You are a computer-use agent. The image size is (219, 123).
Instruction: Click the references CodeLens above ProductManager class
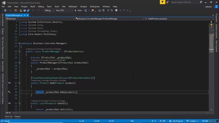30,49
